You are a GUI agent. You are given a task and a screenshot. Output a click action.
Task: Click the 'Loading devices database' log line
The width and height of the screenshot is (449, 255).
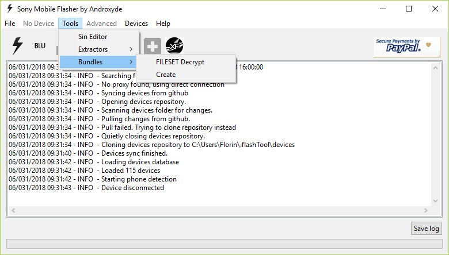pyautogui.click(x=94, y=162)
